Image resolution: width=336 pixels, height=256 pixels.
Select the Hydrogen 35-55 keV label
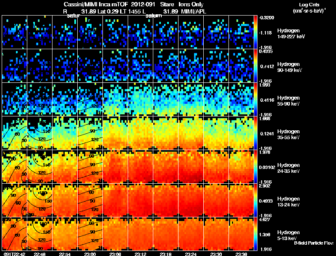pyautogui.click(x=289, y=135)
